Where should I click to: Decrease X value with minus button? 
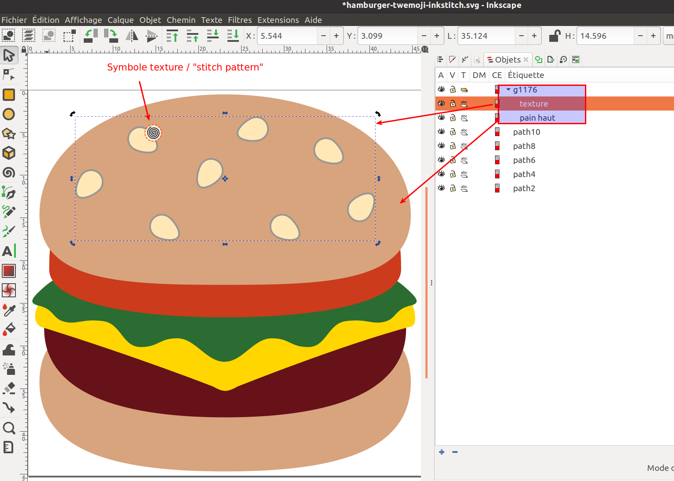[x=324, y=36]
